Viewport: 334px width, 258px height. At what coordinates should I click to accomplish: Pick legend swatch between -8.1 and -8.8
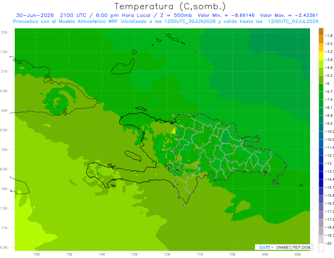[321, 112]
